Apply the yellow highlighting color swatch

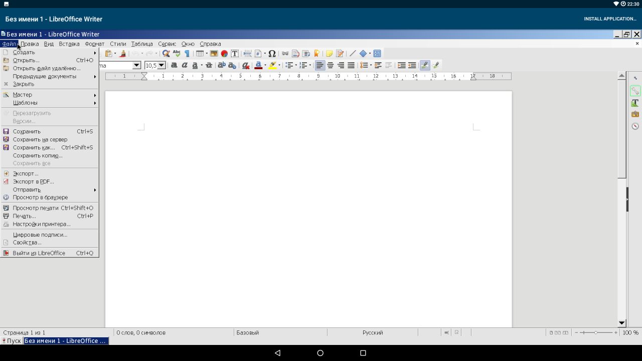click(x=272, y=65)
